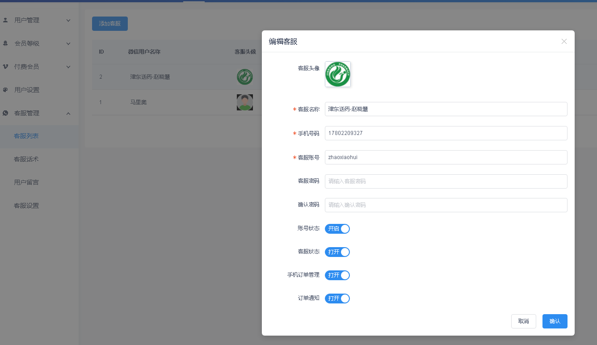This screenshot has width=597, height=345.
Task: Click the 手机号码 input field
Action: click(x=446, y=133)
